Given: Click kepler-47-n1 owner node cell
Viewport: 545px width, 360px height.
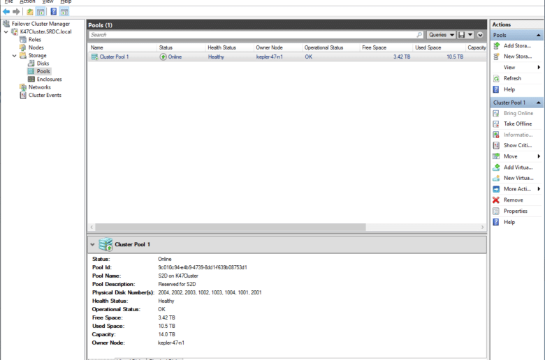Looking at the screenshot, I should pos(270,57).
